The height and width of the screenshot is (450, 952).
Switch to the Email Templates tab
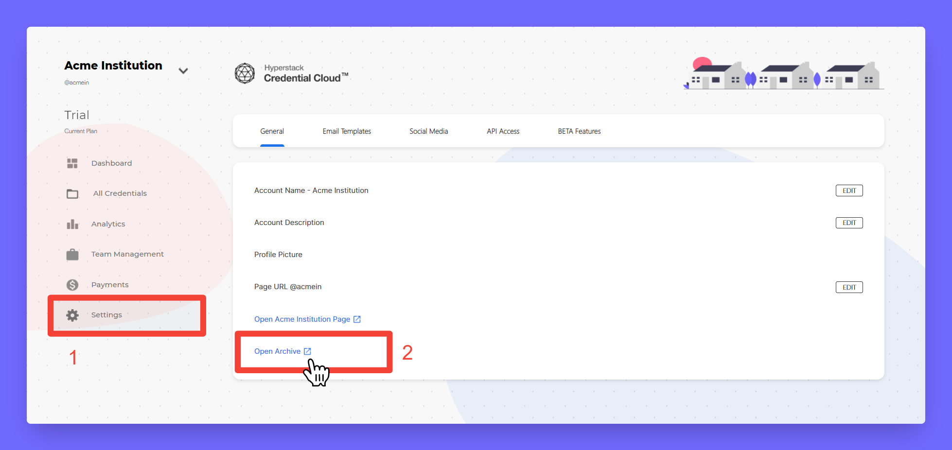point(347,131)
